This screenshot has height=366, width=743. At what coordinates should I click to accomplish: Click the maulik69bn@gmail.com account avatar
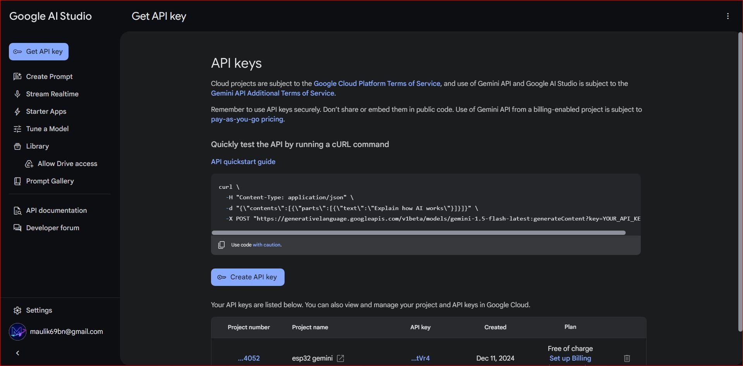pos(17,332)
